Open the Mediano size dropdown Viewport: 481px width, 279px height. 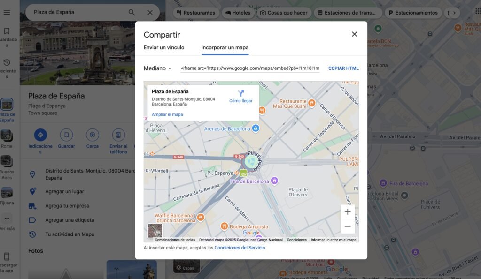(x=157, y=68)
